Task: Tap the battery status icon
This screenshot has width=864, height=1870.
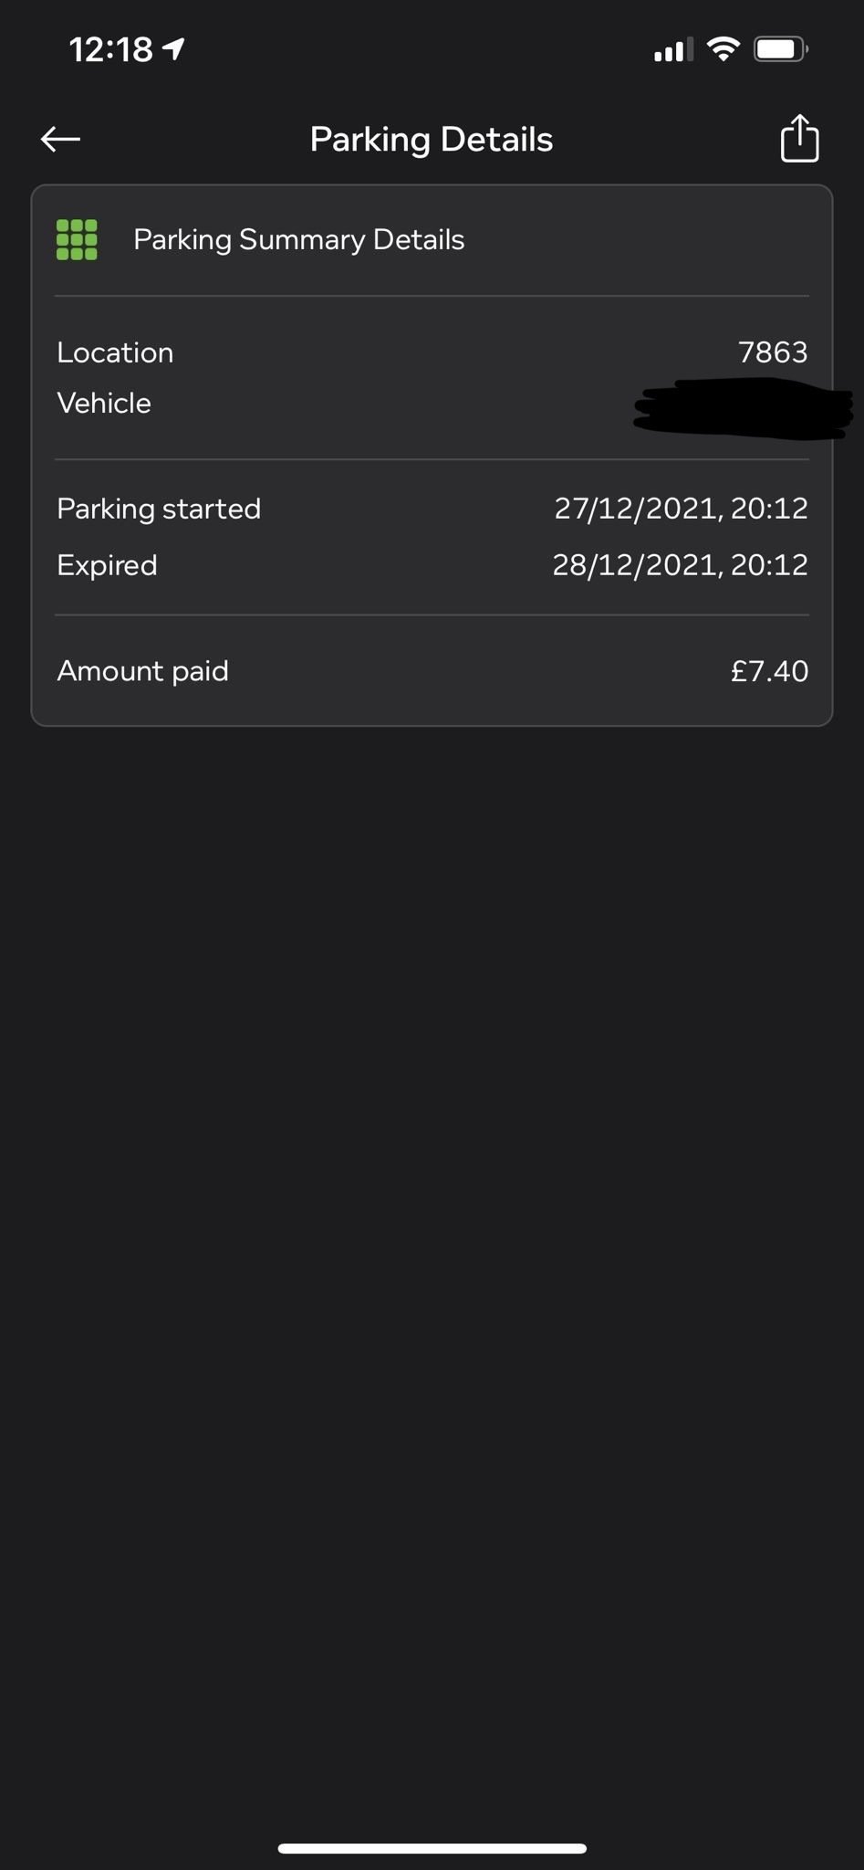Action: coord(780,49)
